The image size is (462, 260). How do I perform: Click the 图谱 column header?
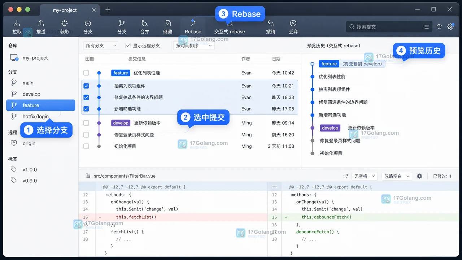(90, 59)
